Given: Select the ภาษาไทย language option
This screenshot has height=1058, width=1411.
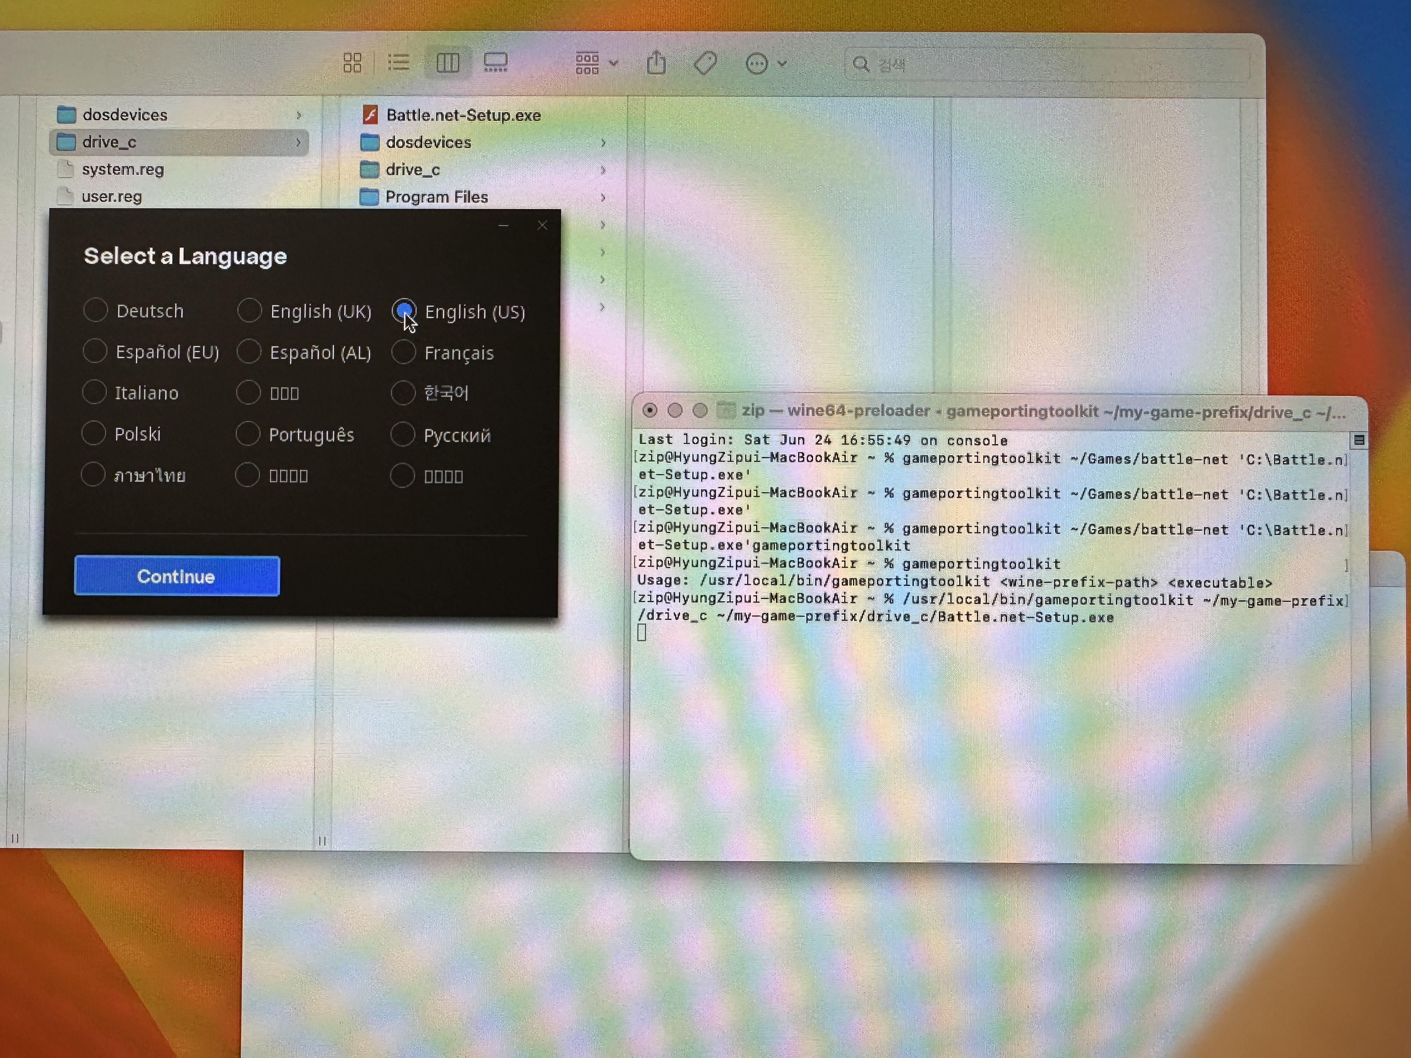Looking at the screenshot, I should (x=133, y=474).
